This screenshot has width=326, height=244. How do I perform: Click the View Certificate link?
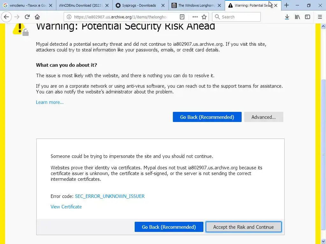pos(66,207)
